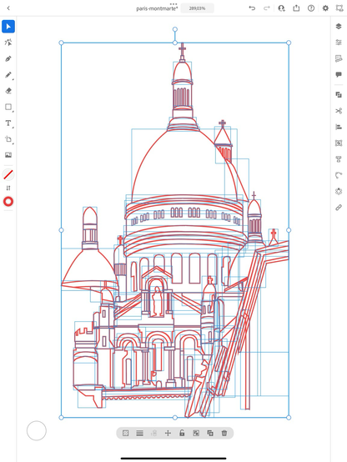The width and height of the screenshot is (347, 462).
Task: Open the scissors Object panel
Action: 339,111
